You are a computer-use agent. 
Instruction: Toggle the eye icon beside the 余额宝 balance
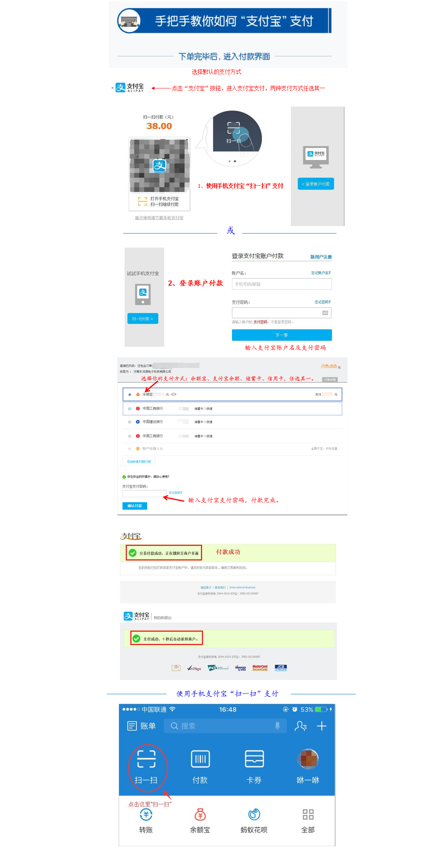pos(174,394)
